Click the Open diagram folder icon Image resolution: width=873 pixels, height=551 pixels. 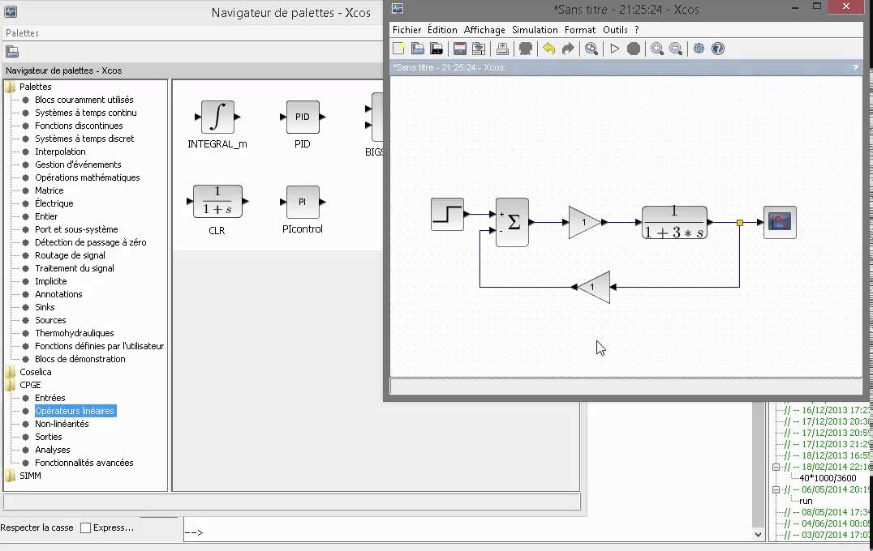click(418, 49)
